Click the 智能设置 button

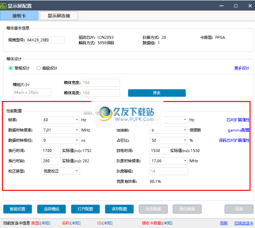(x=18, y=209)
